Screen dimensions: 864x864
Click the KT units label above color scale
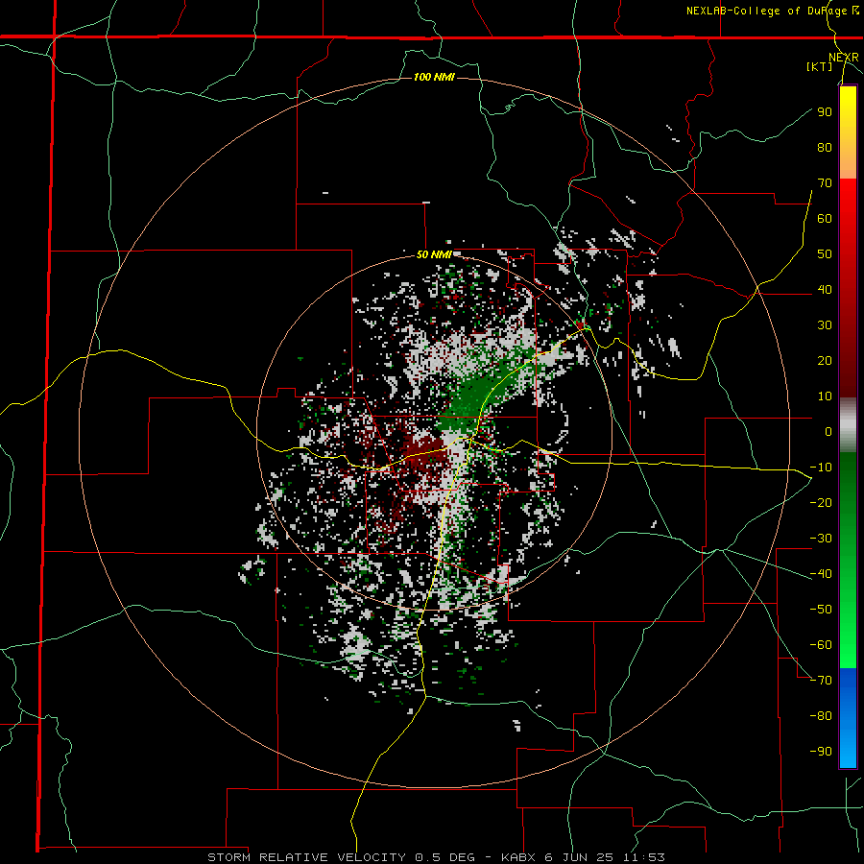(x=820, y=66)
